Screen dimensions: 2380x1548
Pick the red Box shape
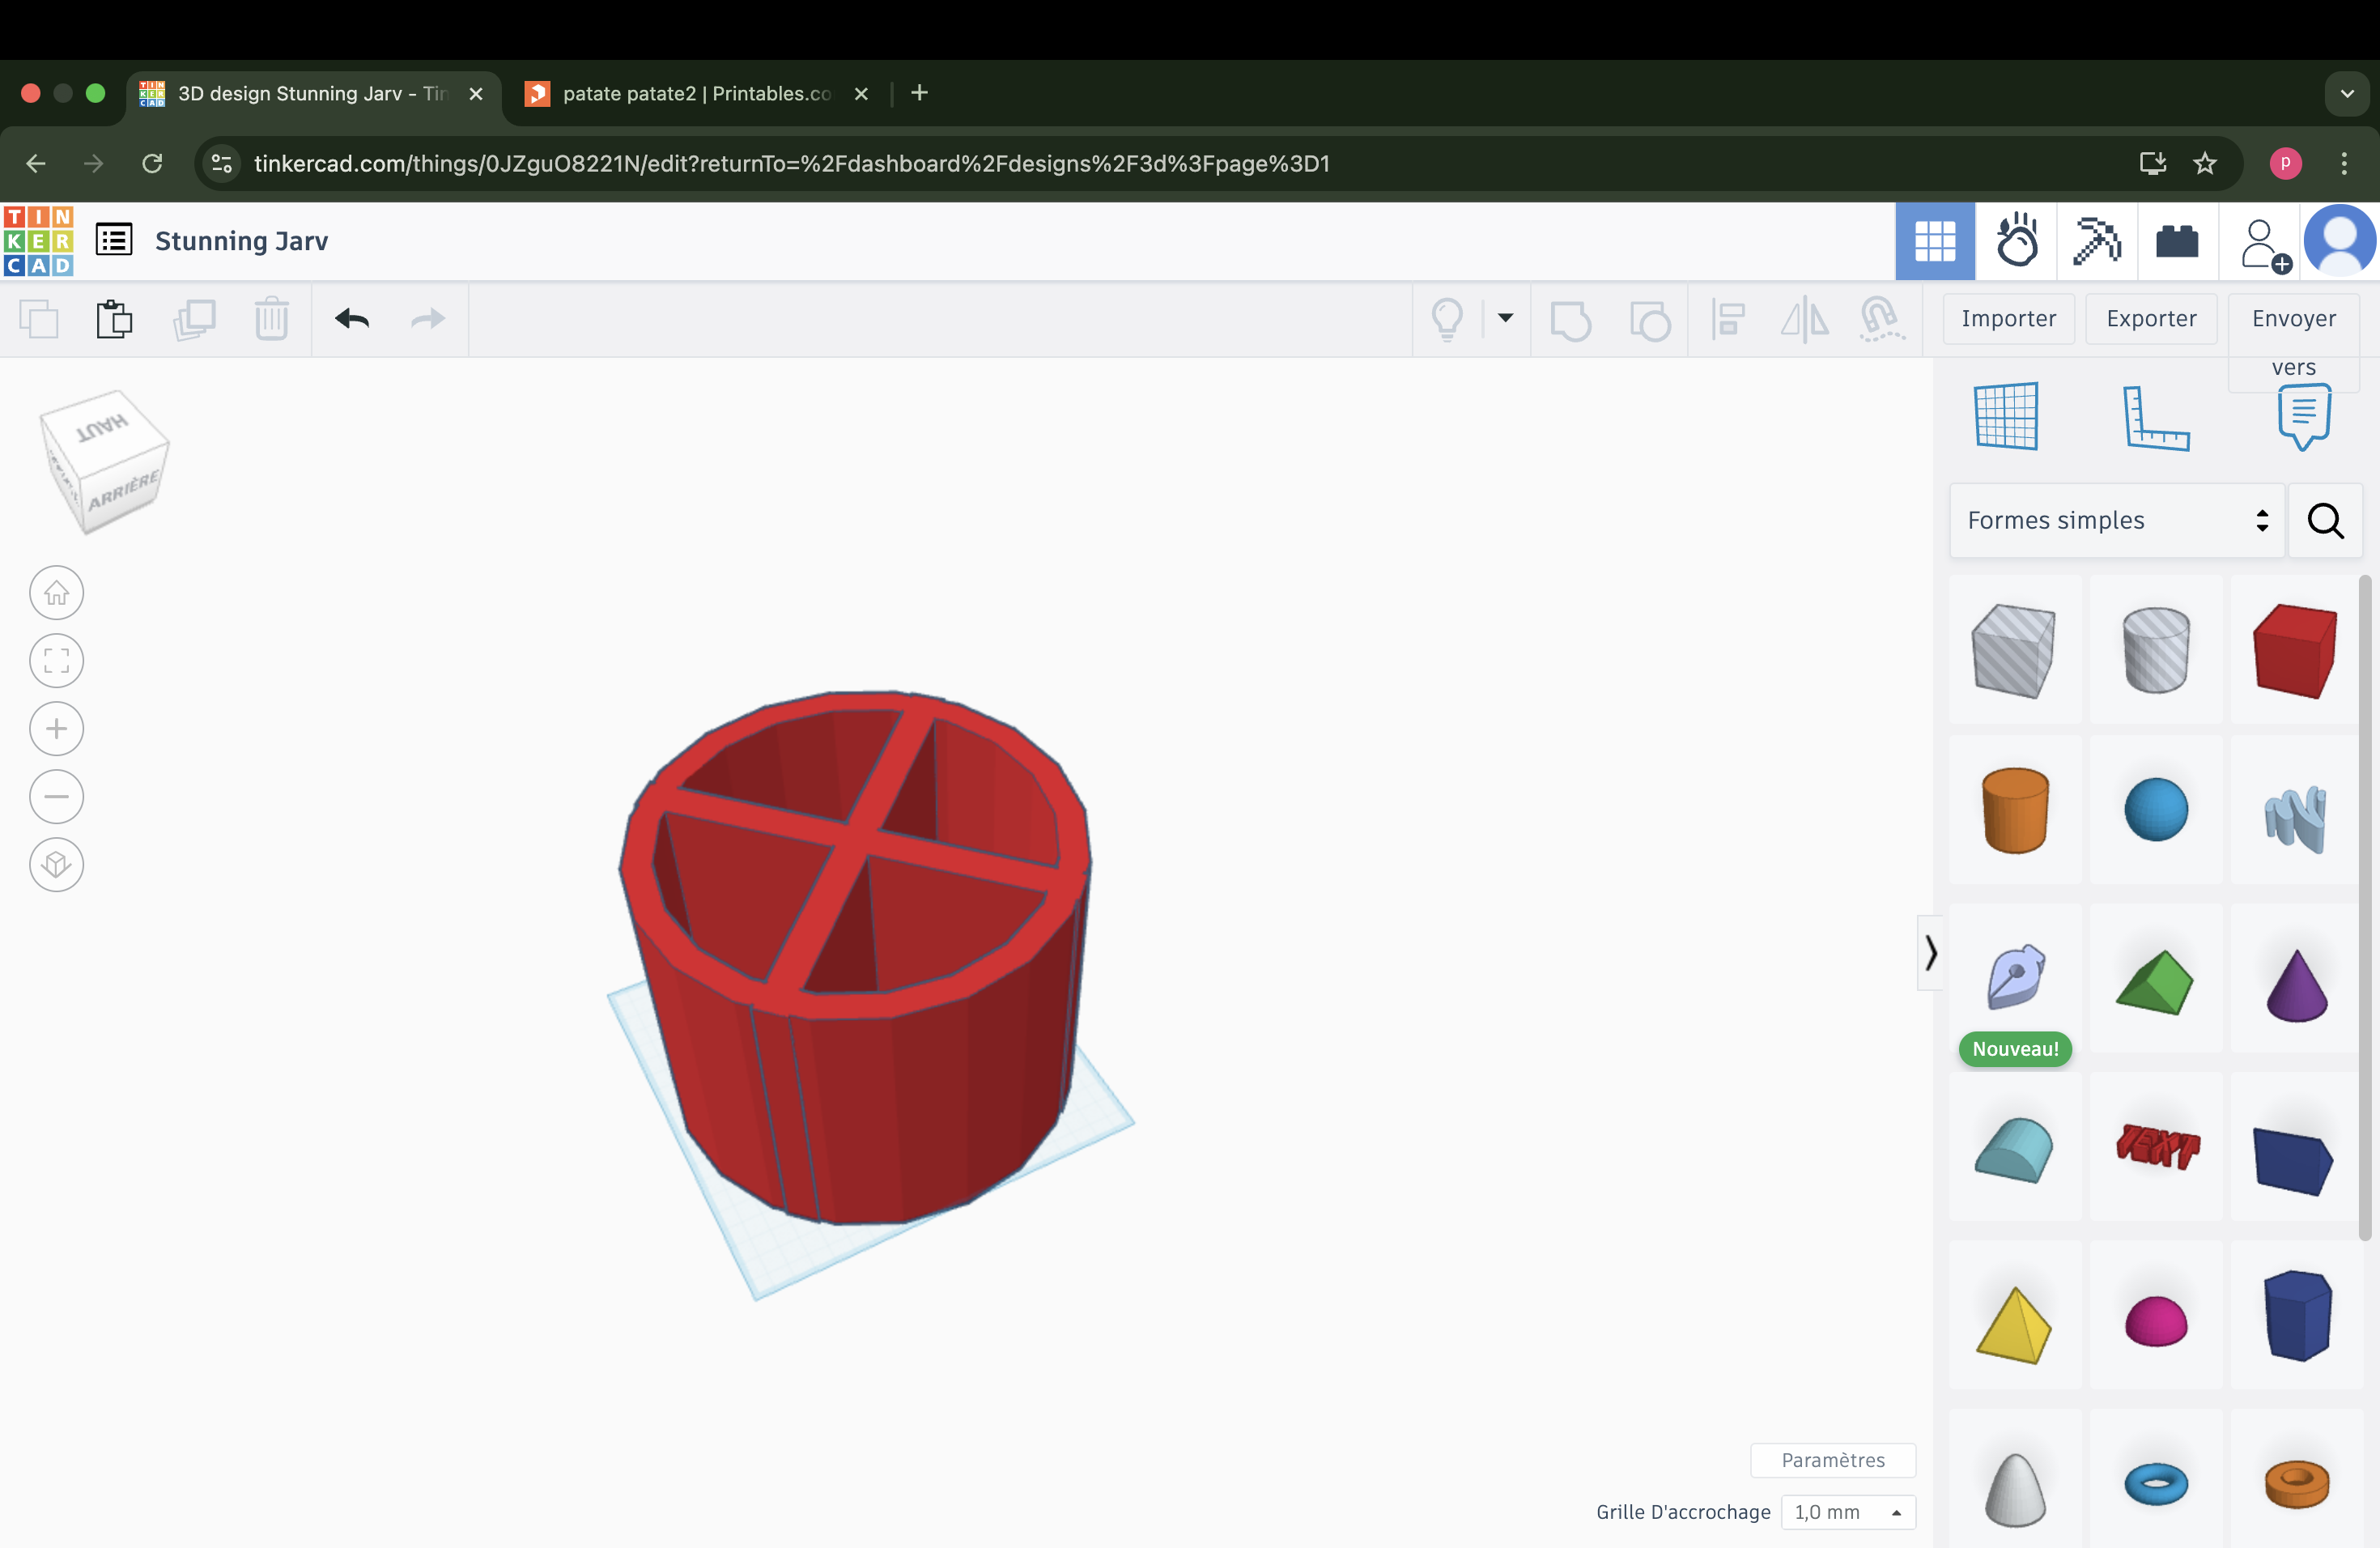pyautogui.click(x=2294, y=650)
